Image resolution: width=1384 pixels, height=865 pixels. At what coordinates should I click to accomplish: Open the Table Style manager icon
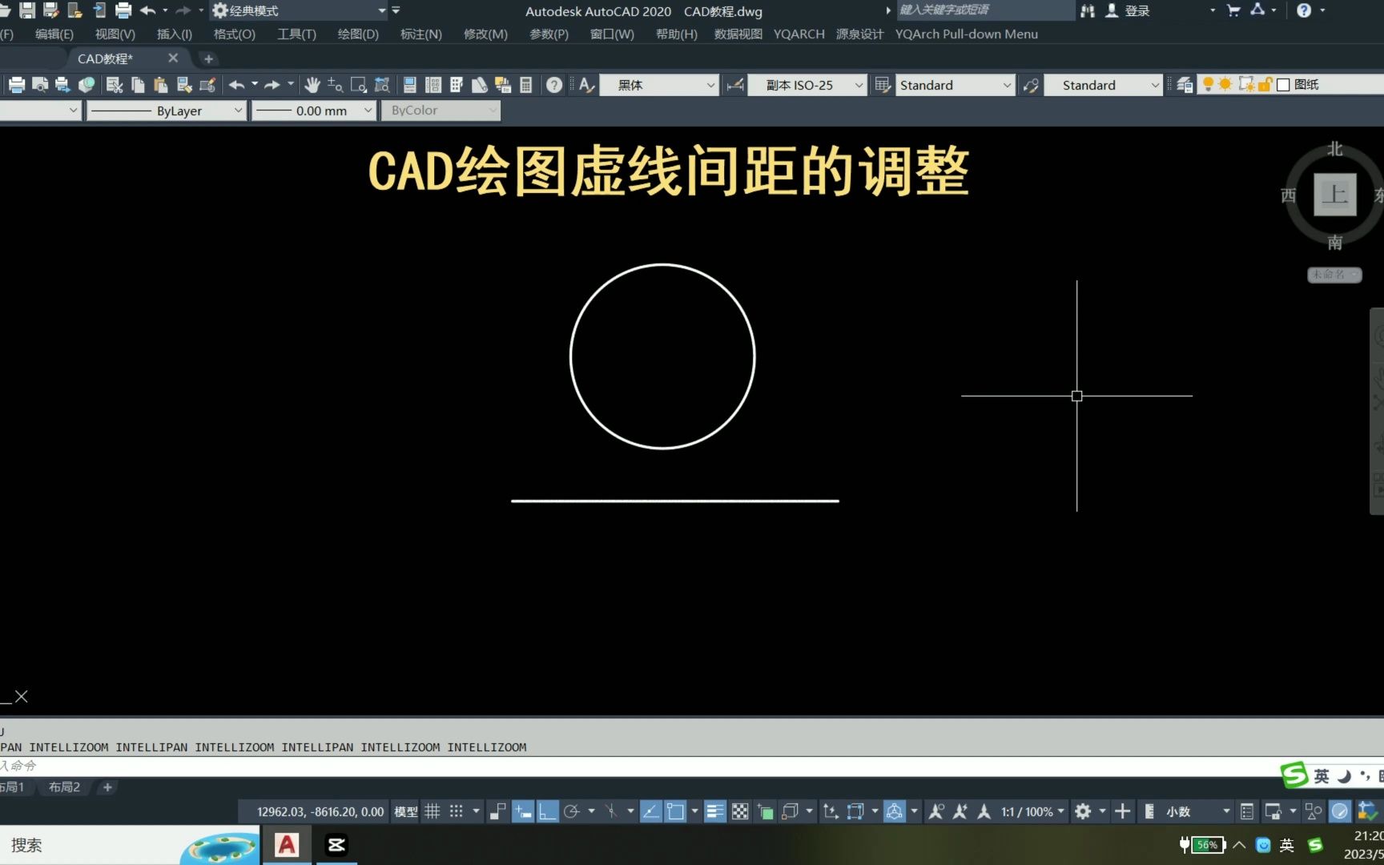[x=883, y=85]
